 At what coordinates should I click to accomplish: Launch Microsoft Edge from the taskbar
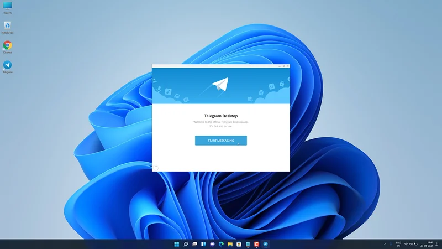[x=221, y=244]
